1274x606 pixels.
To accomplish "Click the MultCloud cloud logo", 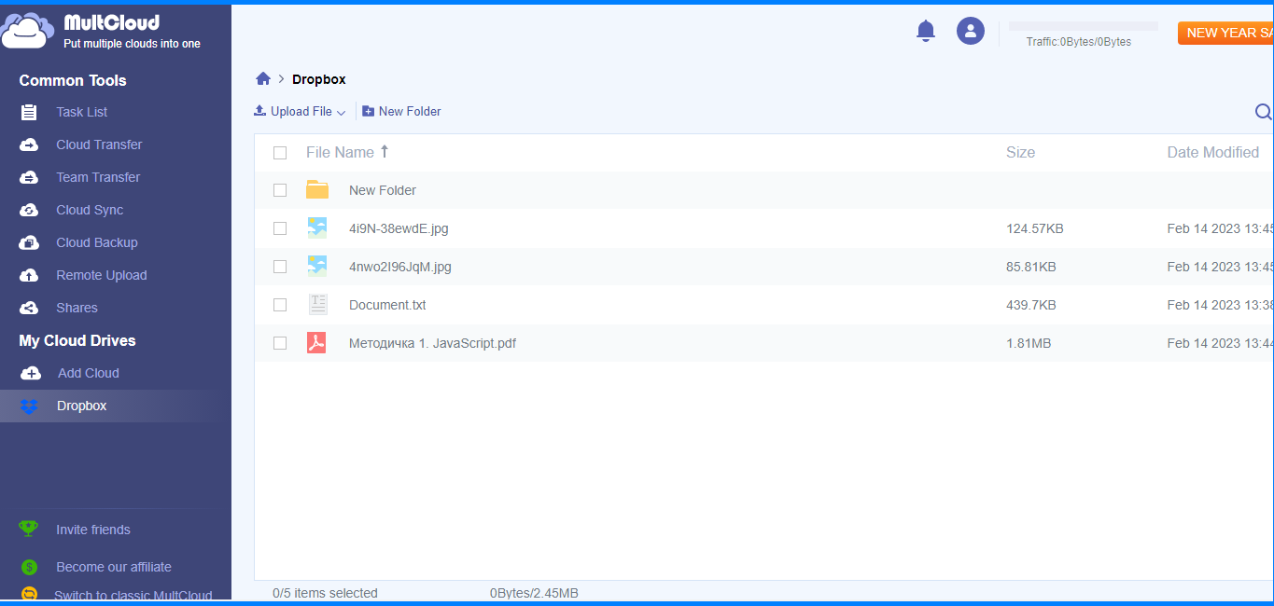I will (x=27, y=30).
